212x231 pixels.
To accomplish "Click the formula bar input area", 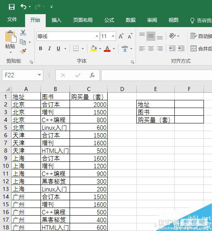I will point(157,75).
